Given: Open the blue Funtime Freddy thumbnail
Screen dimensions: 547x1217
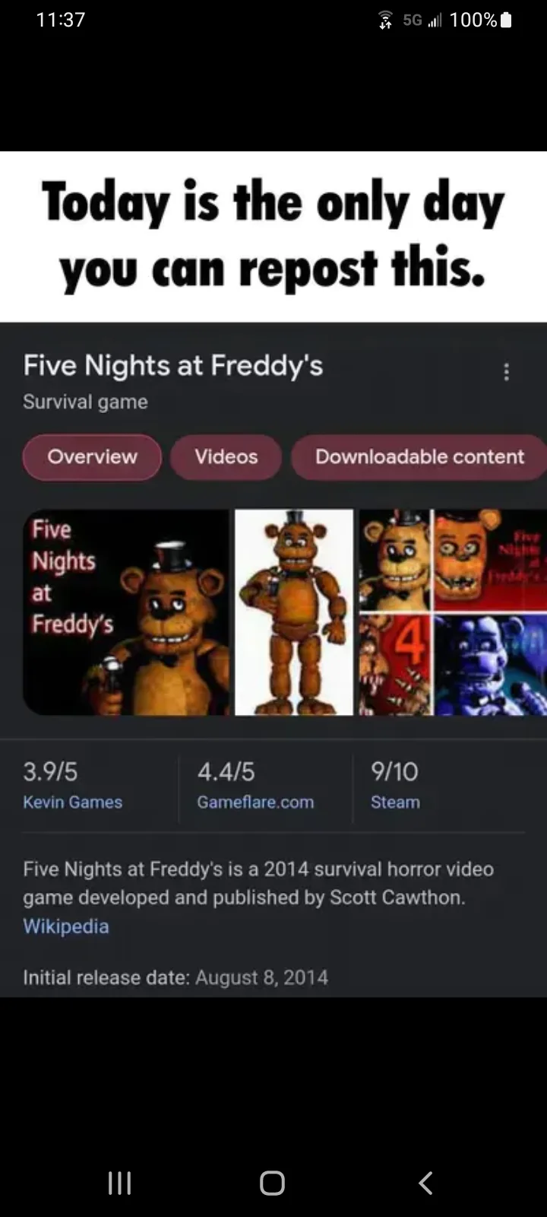Looking at the screenshot, I should click(491, 665).
